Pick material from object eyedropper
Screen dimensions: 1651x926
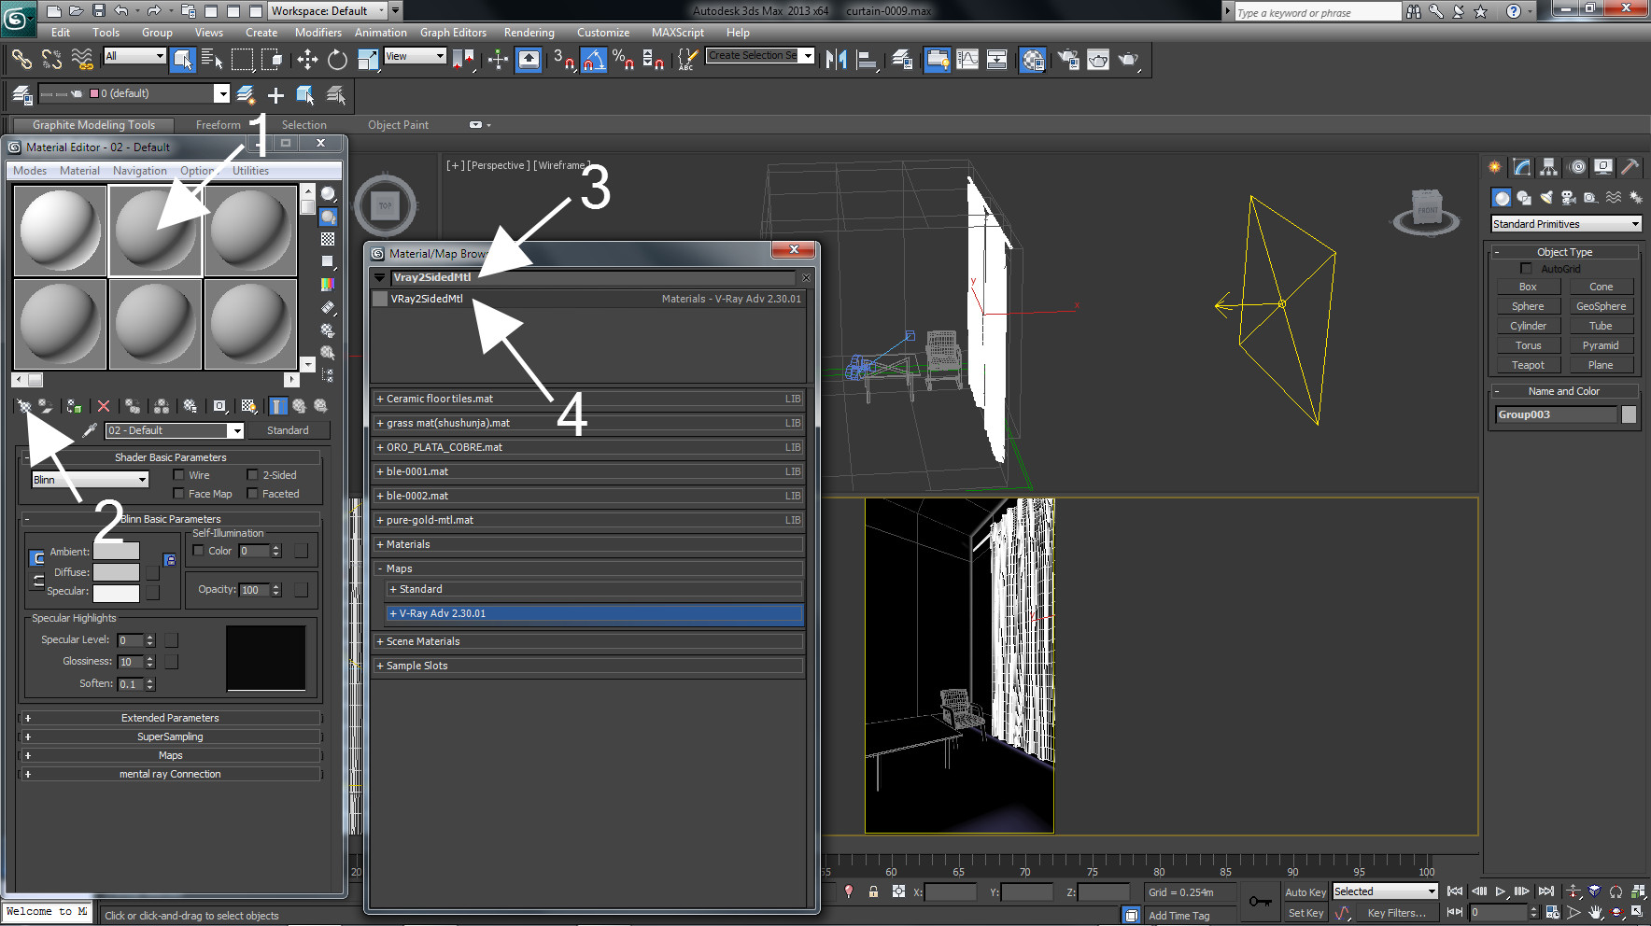click(89, 430)
